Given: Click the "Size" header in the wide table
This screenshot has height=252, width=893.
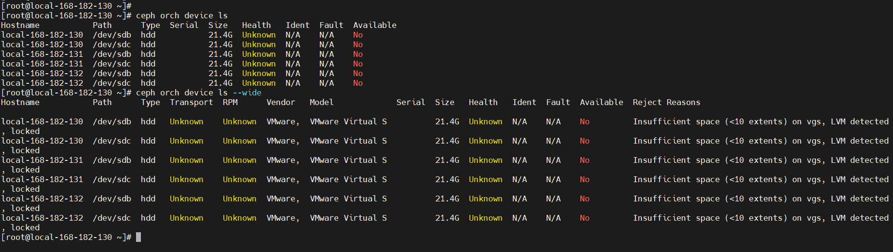Looking at the screenshot, I should 444,102.
